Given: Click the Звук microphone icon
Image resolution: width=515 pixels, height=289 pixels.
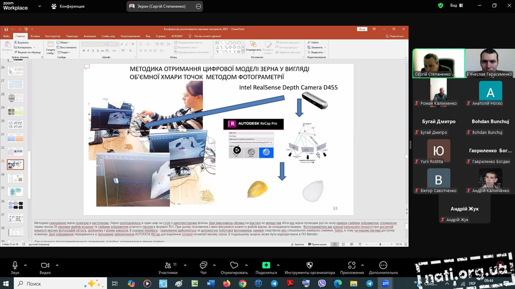Looking at the screenshot, I should [x=15, y=265].
